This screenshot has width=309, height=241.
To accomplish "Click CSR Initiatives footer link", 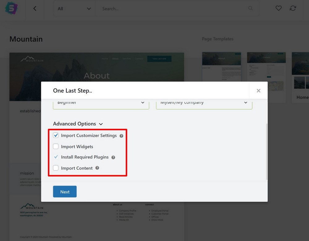I will point(126,214).
